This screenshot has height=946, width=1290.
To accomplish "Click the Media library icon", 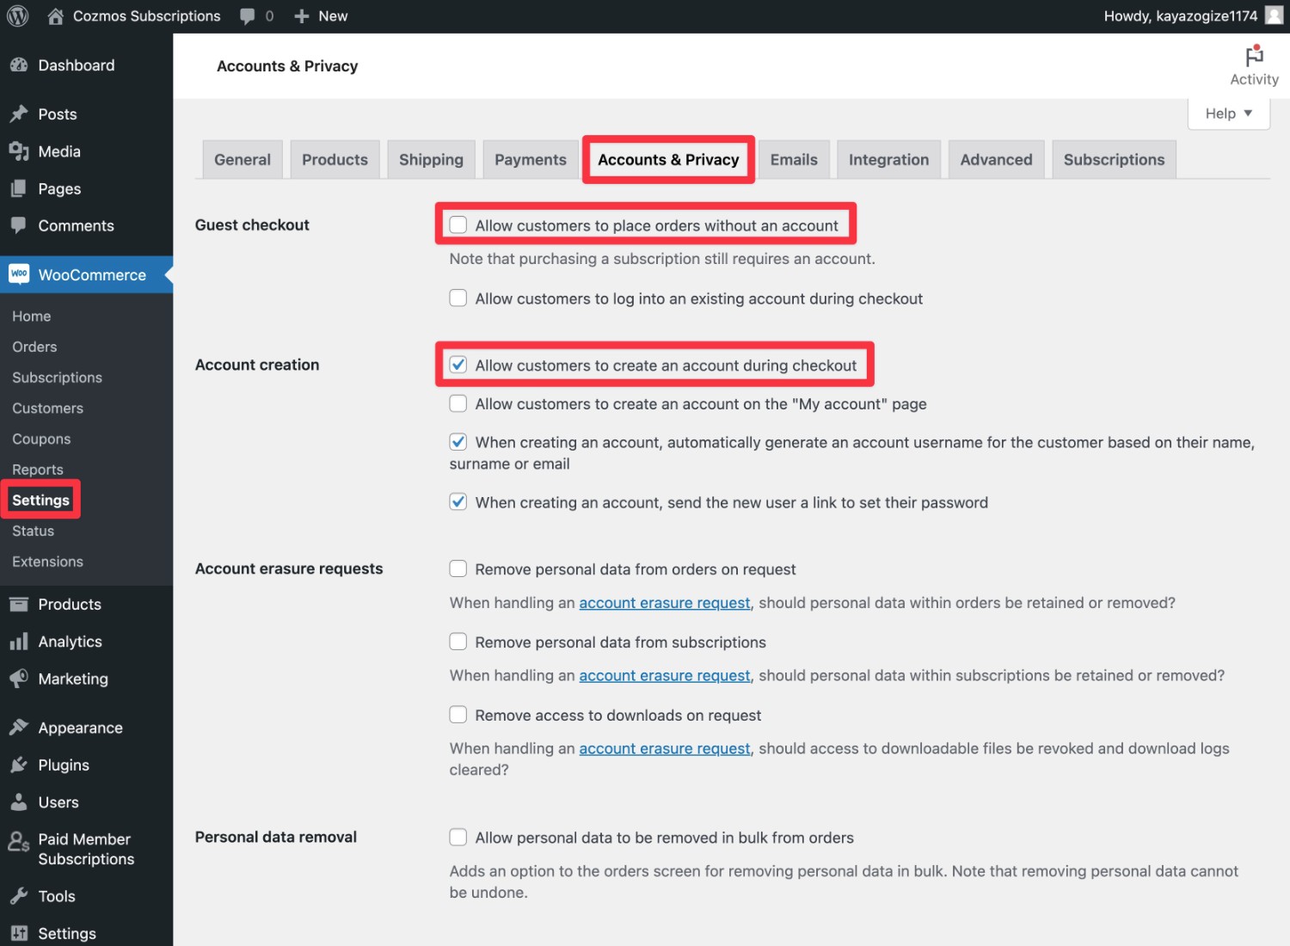I will [19, 151].
